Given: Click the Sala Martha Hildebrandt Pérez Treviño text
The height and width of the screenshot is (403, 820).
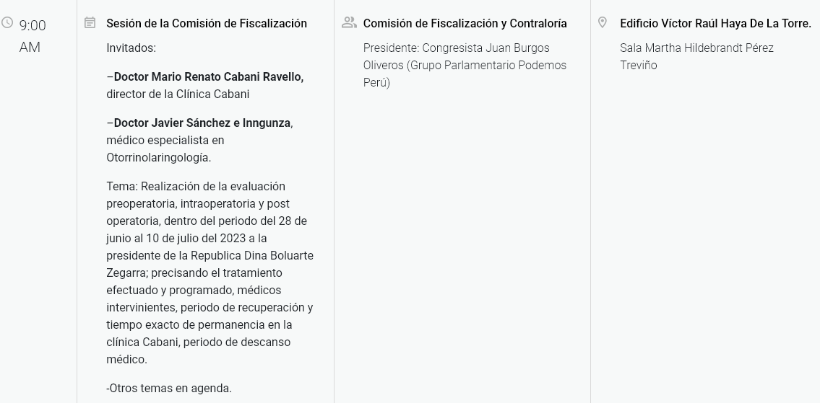Looking at the screenshot, I should tap(696, 56).
